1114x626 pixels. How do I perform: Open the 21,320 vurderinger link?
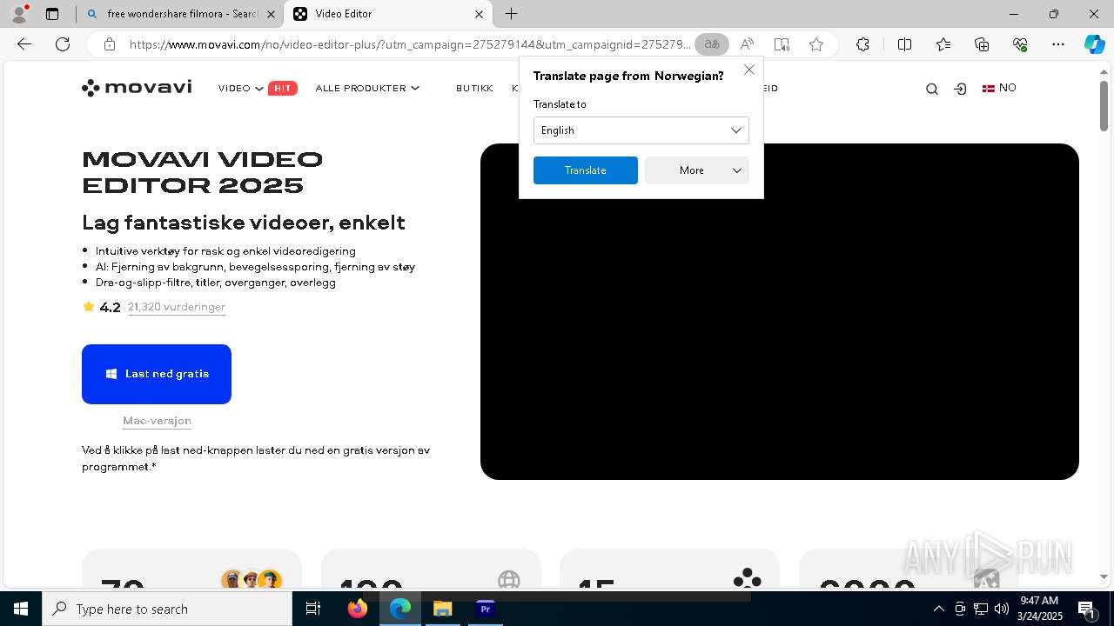[x=177, y=307]
